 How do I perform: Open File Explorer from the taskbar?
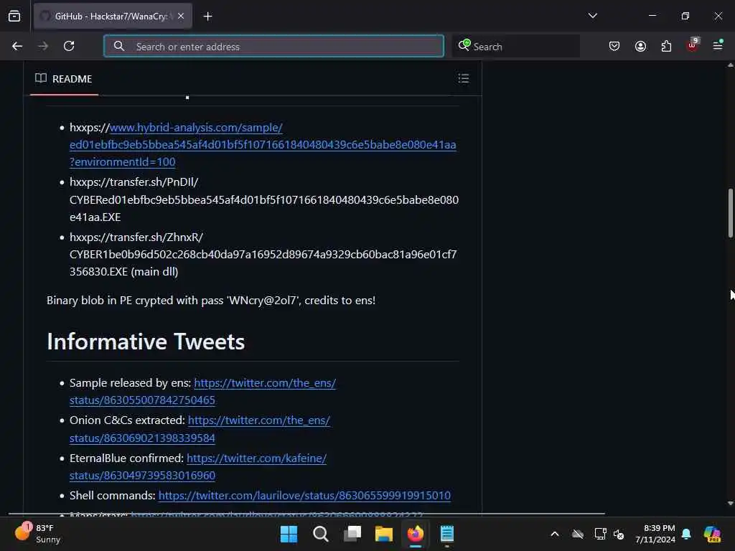(384, 534)
